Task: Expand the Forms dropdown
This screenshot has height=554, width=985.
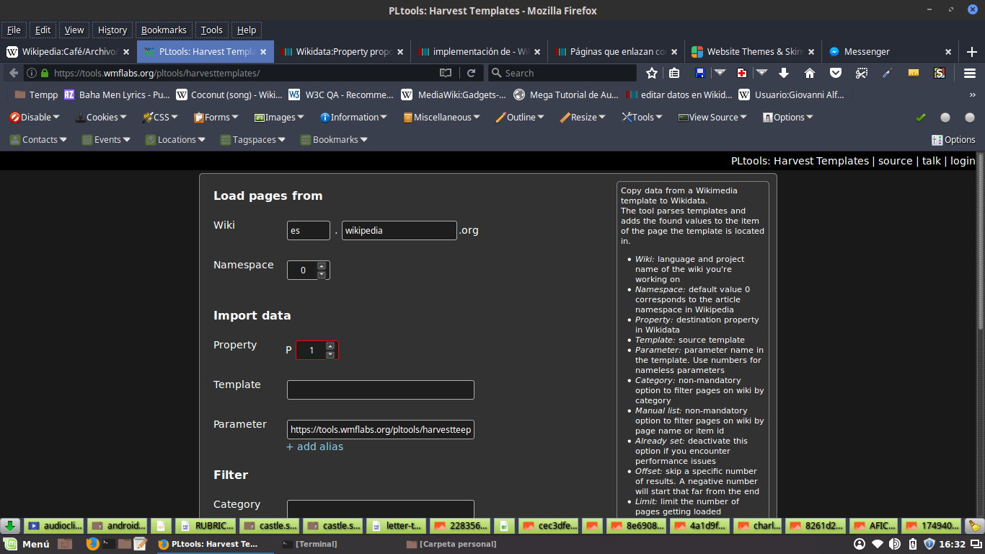Action: pyautogui.click(x=216, y=118)
